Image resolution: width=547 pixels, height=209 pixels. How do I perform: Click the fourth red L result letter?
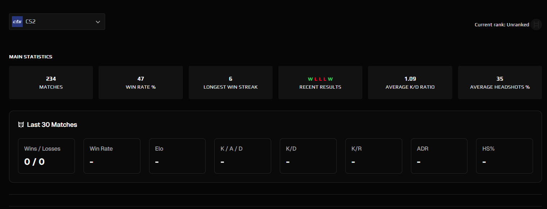tap(325, 79)
